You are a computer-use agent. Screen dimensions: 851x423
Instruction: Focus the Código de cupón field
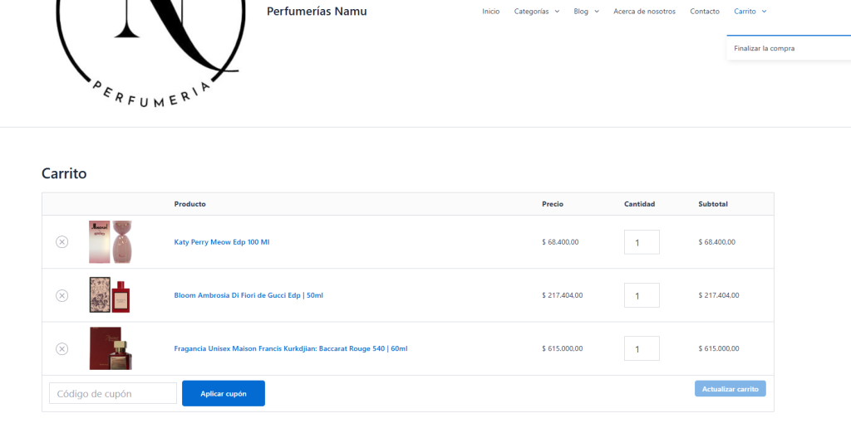point(113,393)
